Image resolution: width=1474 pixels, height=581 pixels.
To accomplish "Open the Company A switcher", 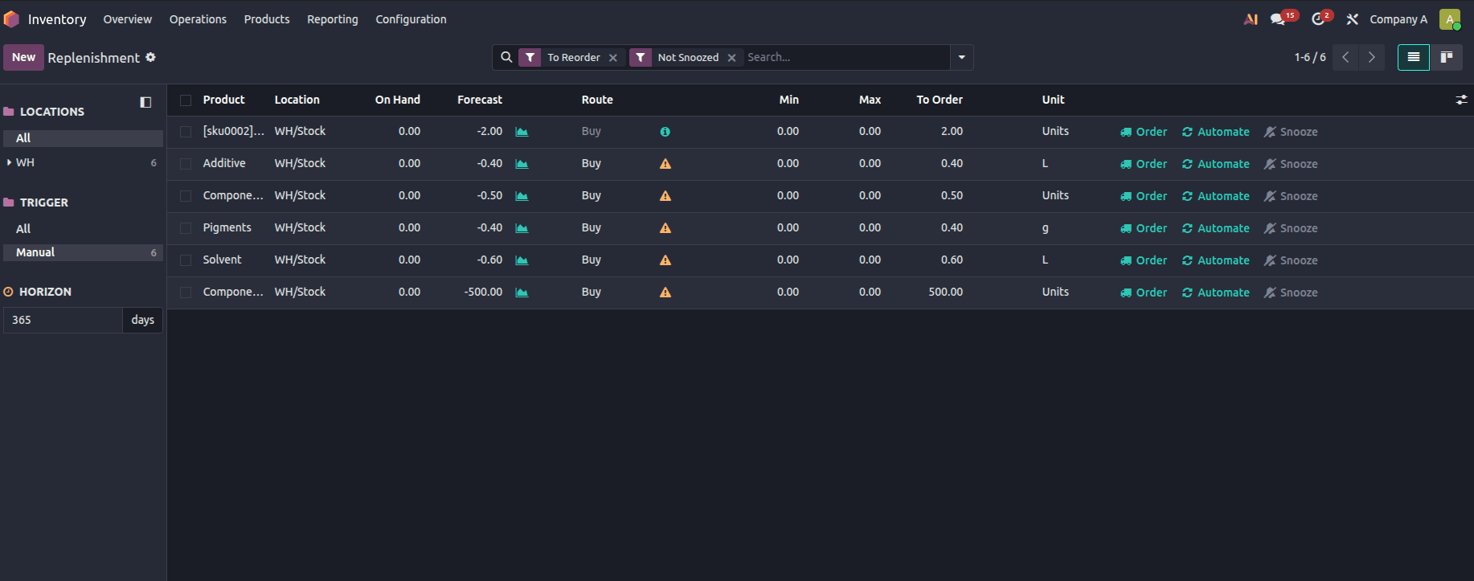I will coord(1398,19).
